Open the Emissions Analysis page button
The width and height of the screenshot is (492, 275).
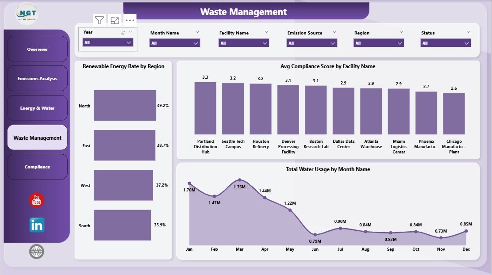pyautogui.click(x=37, y=78)
